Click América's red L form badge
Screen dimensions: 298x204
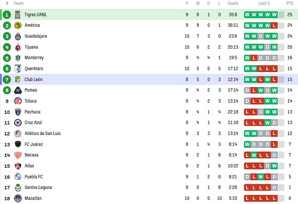(x=274, y=25)
